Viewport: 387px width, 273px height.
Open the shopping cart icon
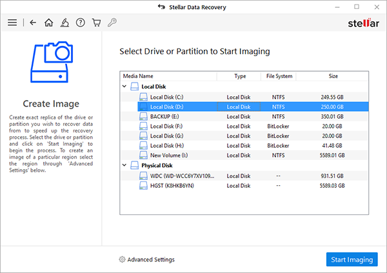coord(96,23)
